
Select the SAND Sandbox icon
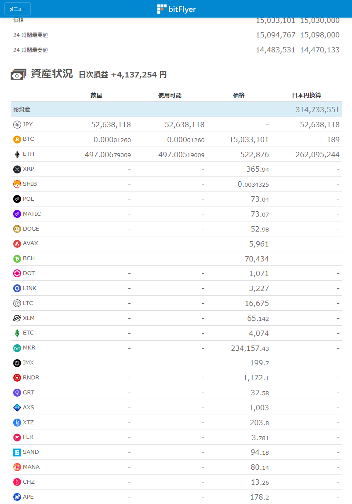pyautogui.click(x=17, y=452)
